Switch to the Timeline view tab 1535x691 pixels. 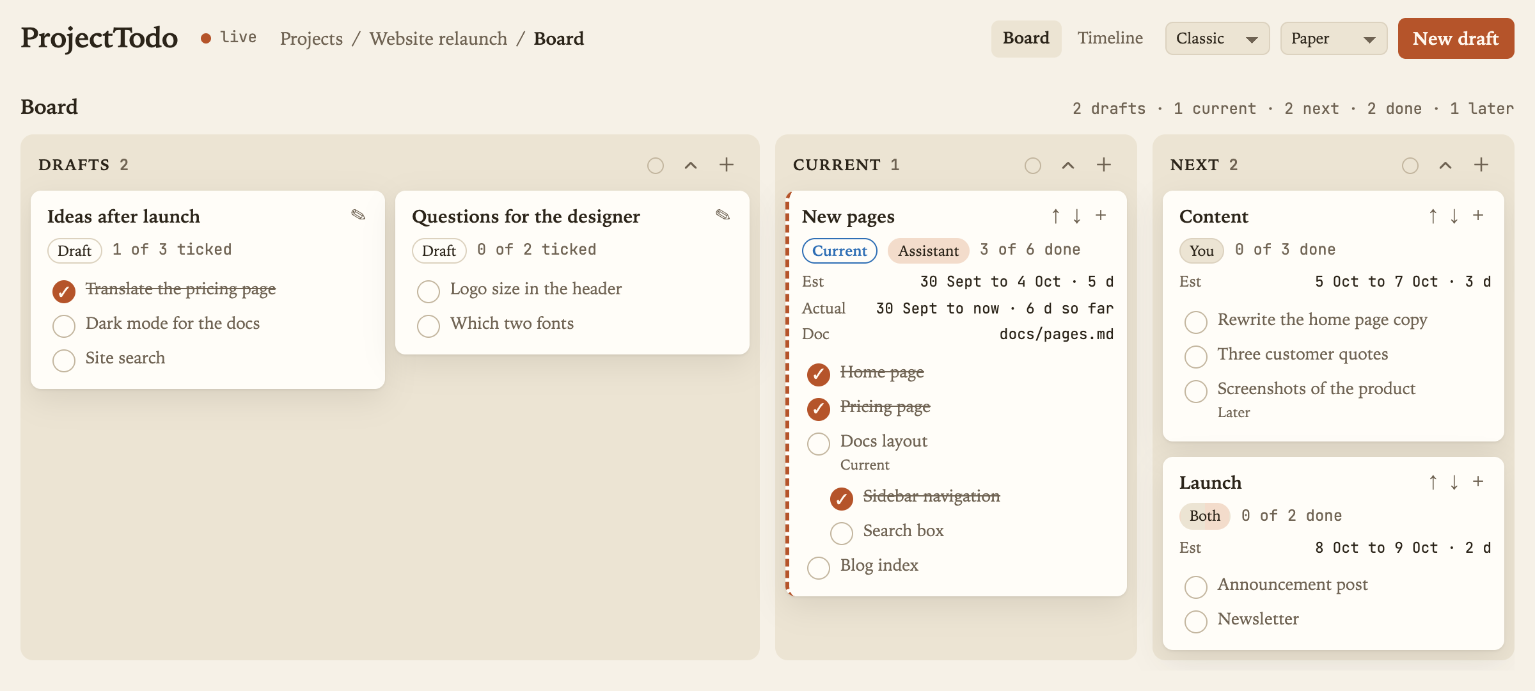tap(1110, 38)
